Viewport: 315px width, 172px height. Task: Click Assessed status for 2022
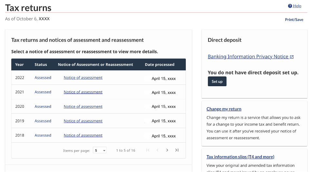pos(43,78)
